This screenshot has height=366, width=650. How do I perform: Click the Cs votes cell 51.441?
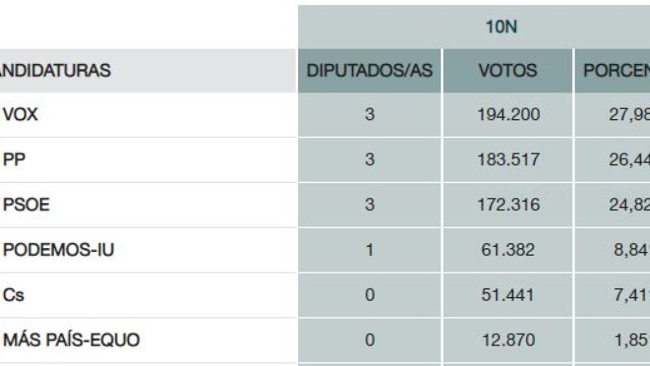point(508,295)
